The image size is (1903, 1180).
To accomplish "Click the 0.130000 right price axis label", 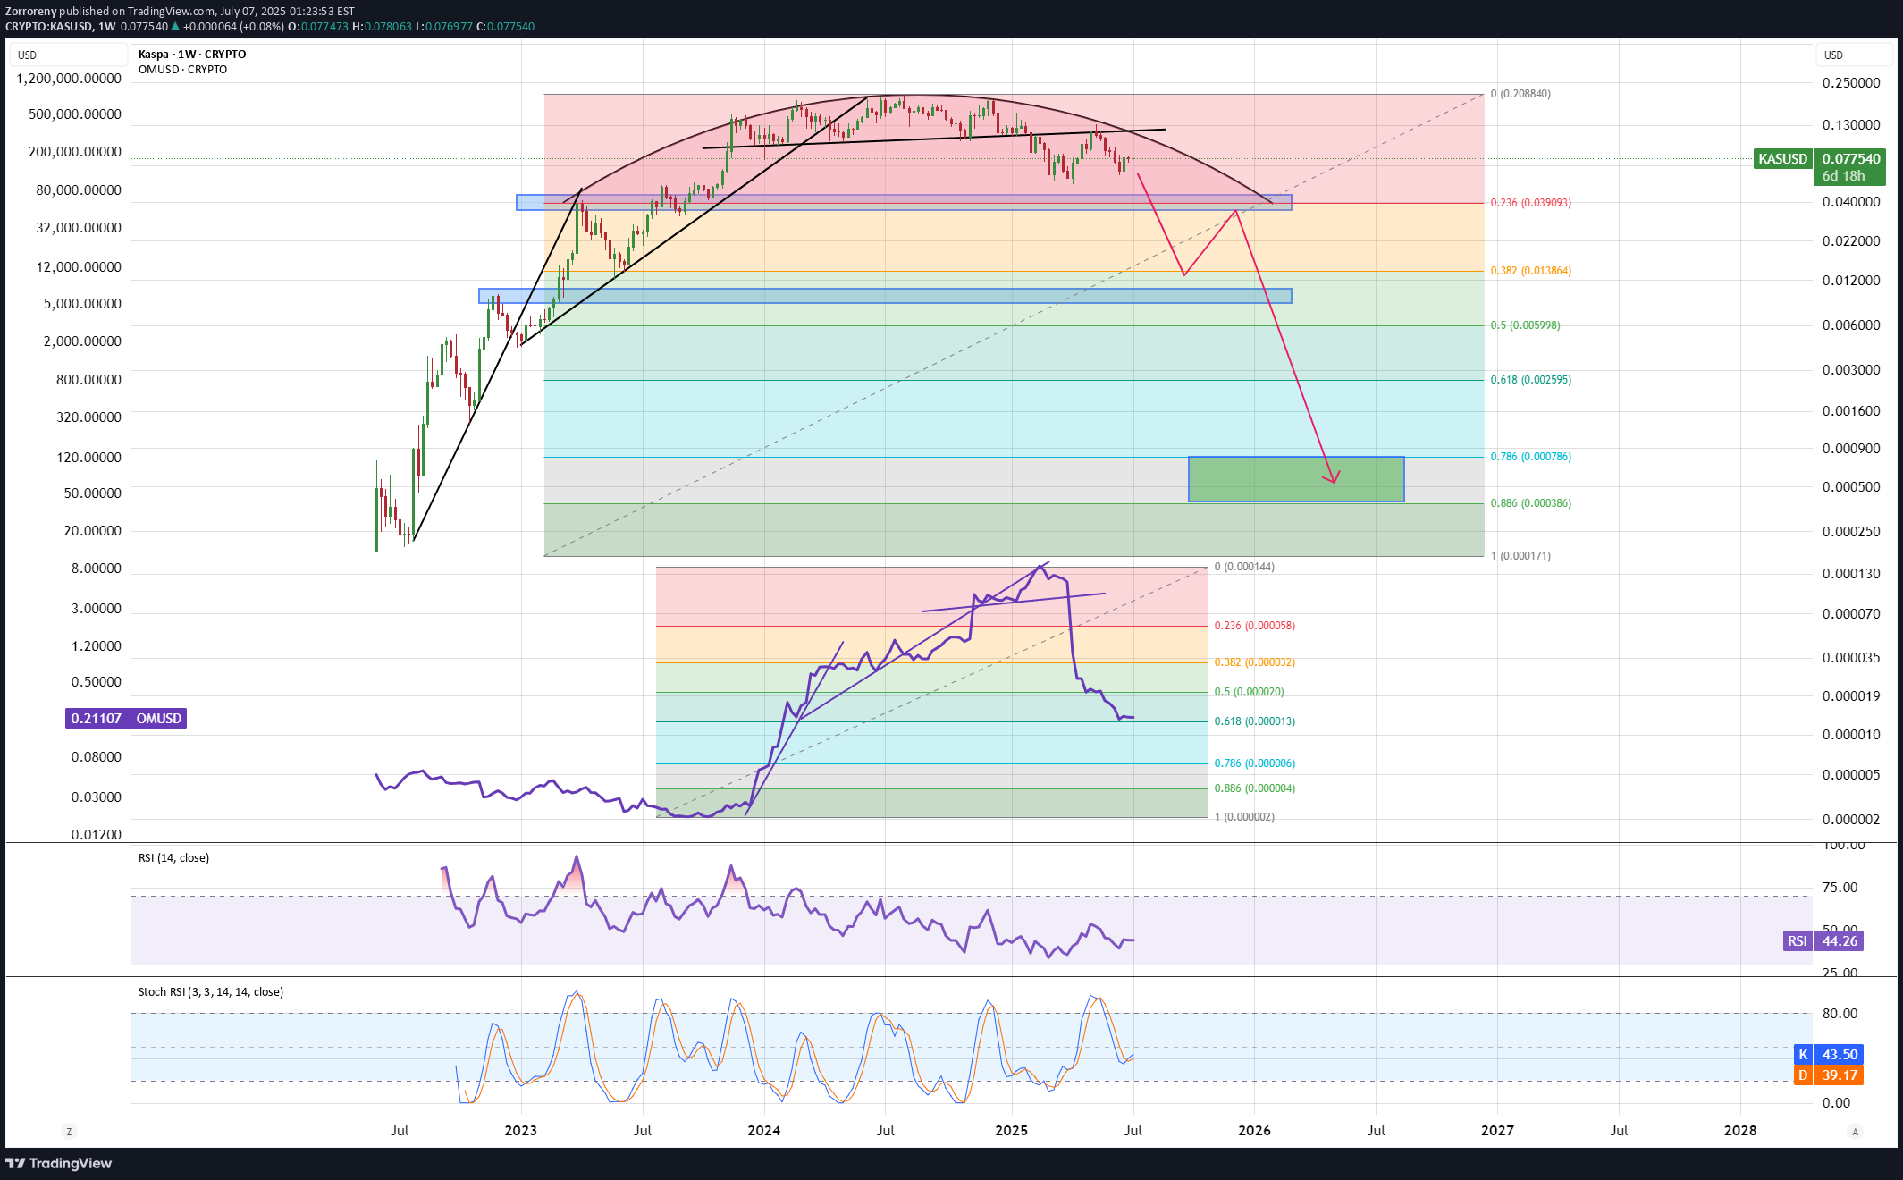I will (1851, 125).
